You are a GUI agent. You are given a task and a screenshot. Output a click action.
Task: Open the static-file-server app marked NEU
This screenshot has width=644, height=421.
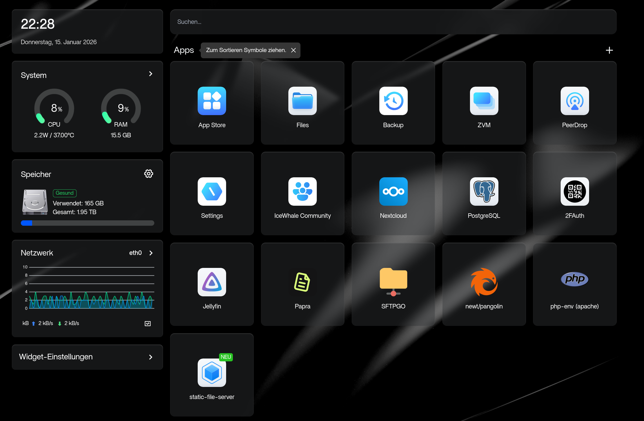[212, 373]
